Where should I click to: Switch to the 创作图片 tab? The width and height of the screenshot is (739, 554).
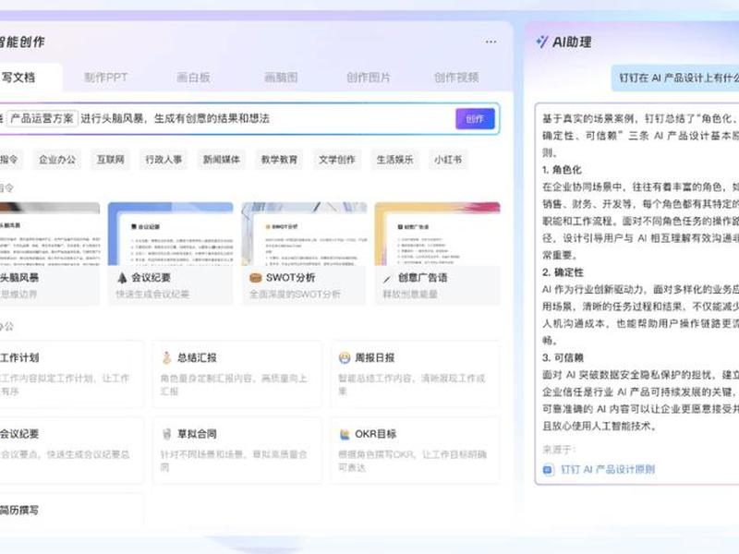[369, 78]
